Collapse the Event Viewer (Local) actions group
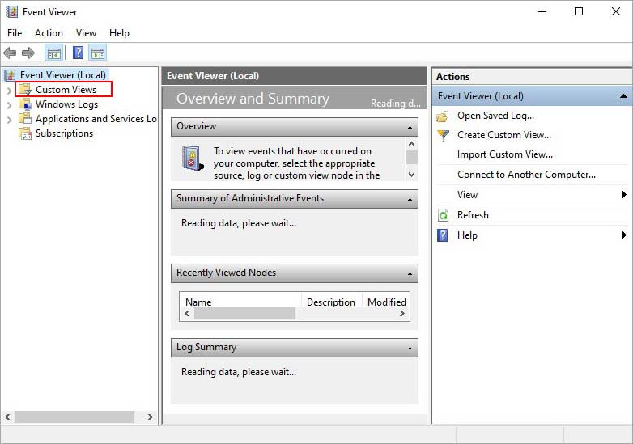Image resolution: width=633 pixels, height=444 pixels. tap(623, 96)
